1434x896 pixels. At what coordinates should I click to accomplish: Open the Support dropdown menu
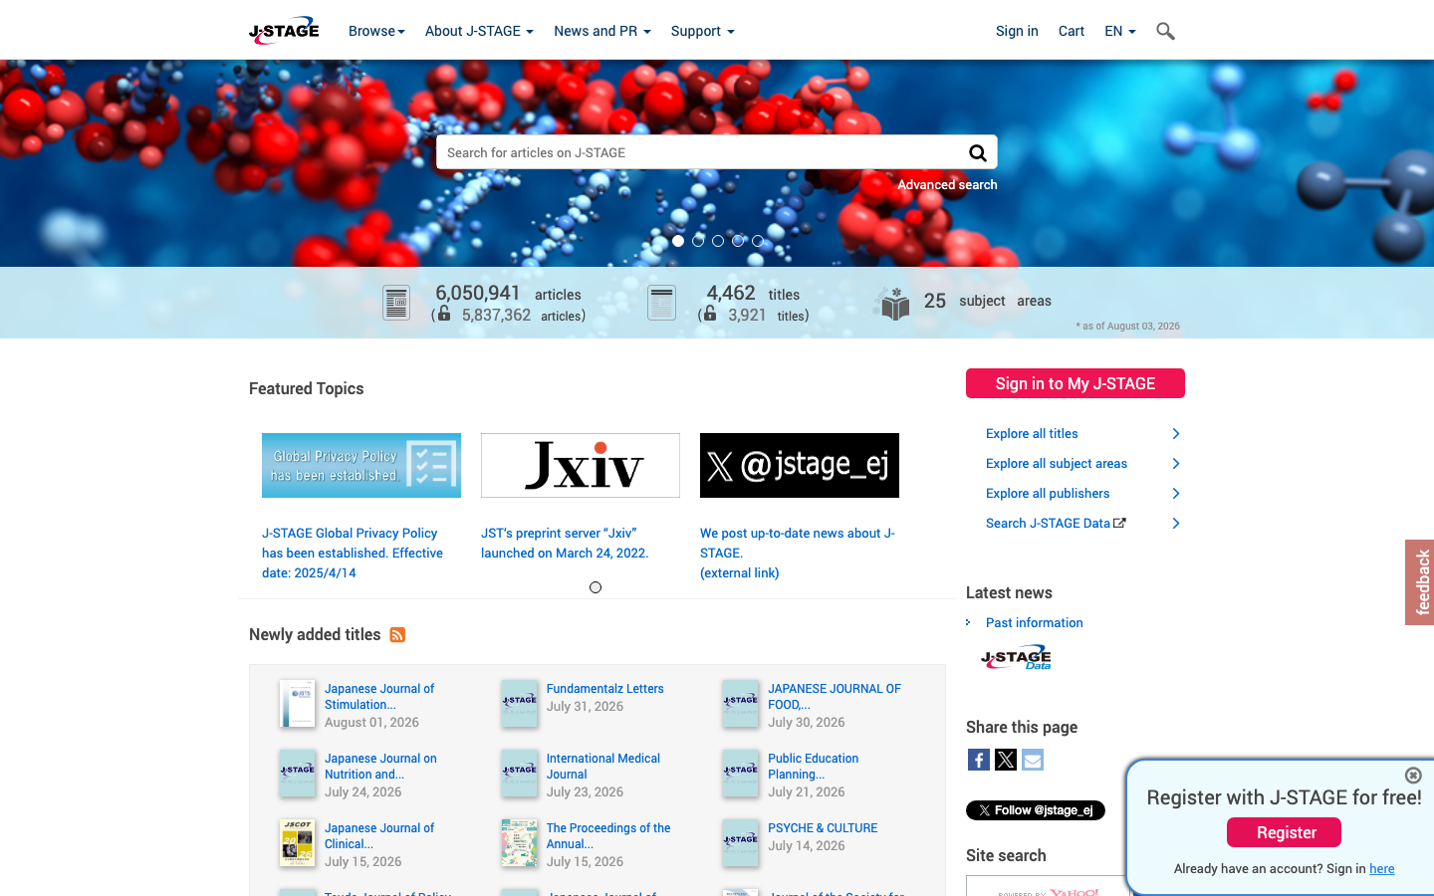tap(703, 31)
